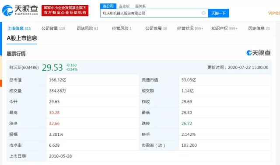Click the TianYanCha logo icon

click(7, 10)
